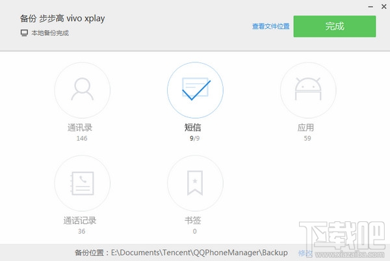Select the 通话记录 call log icon
The height and width of the screenshot is (261, 390).
[83, 184]
